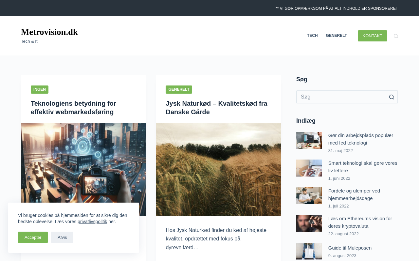The height and width of the screenshot is (261, 419).
Task: Open post Smart teknologi skal gøre vores liv lettere
Action: [x=363, y=167]
